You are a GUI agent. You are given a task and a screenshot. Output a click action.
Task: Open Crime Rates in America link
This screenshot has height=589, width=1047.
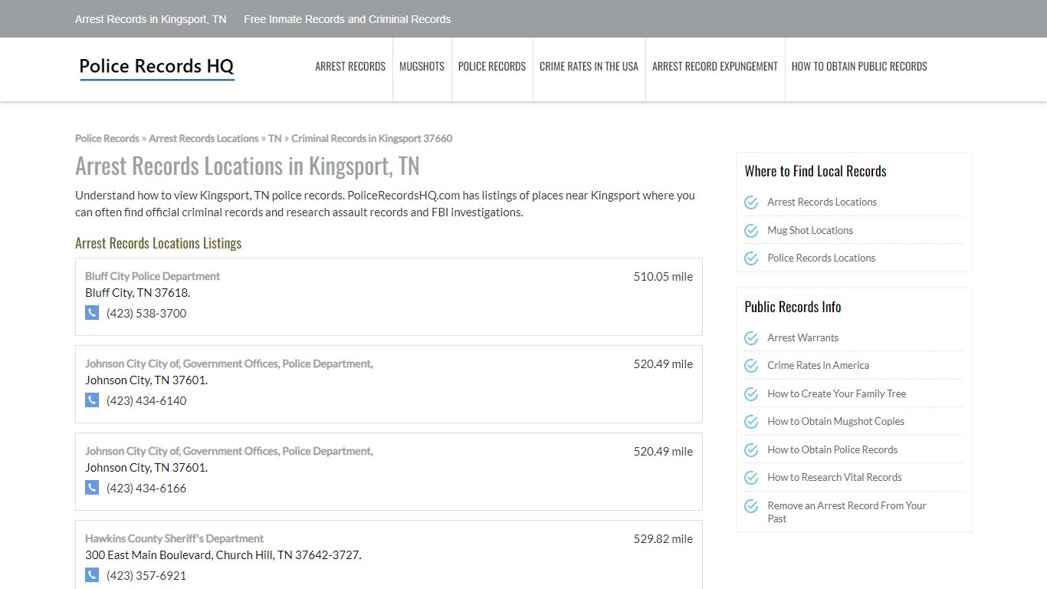(x=819, y=365)
